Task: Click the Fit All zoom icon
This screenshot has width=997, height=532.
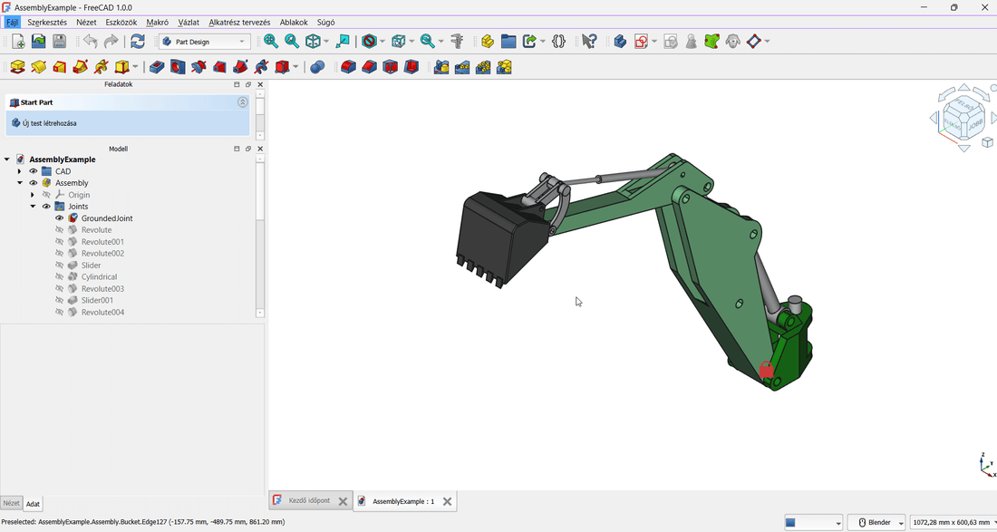Action: (270, 42)
